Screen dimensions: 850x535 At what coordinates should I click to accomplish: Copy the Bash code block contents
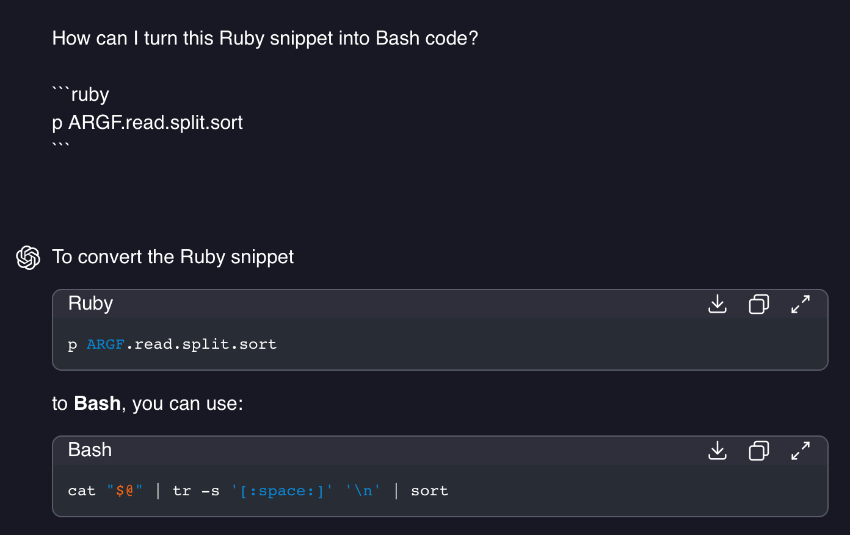[x=759, y=450]
